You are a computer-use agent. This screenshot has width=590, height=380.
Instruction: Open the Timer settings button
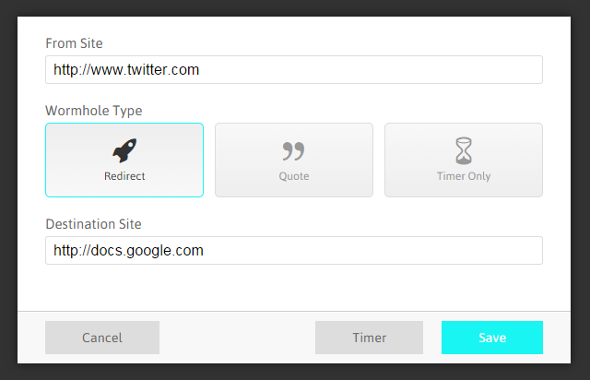click(369, 338)
